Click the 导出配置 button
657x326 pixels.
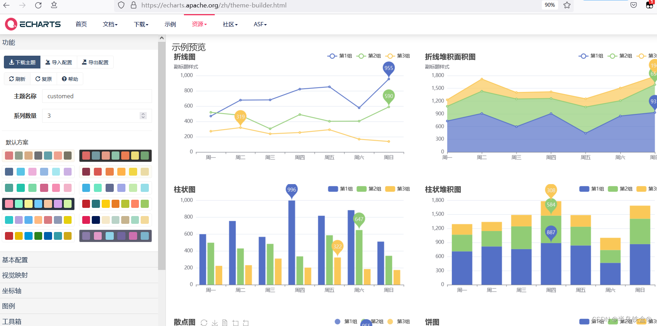click(95, 62)
